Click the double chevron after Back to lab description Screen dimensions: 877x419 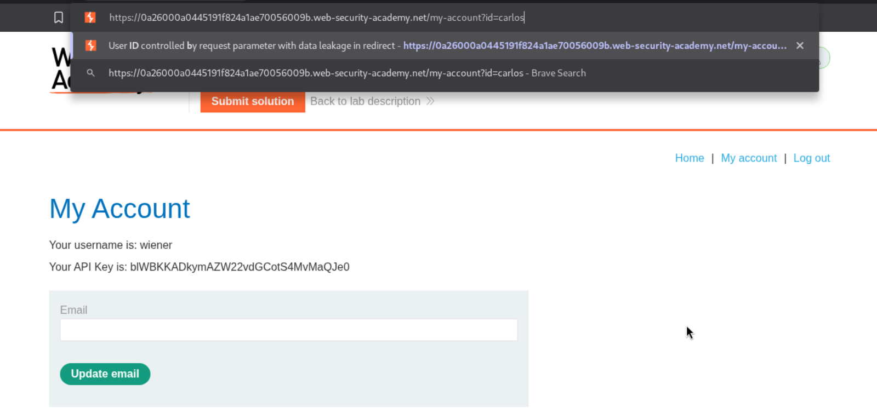pyautogui.click(x=430, y=101)
